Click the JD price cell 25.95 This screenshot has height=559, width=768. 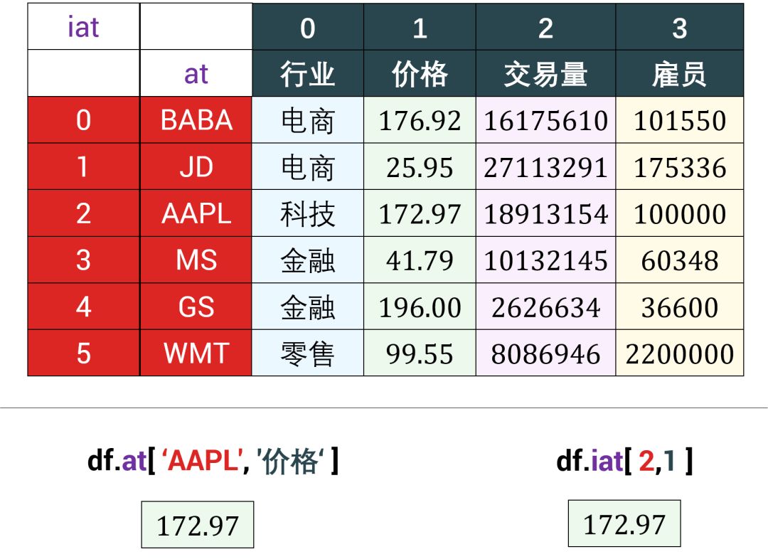tap(418, 167)
